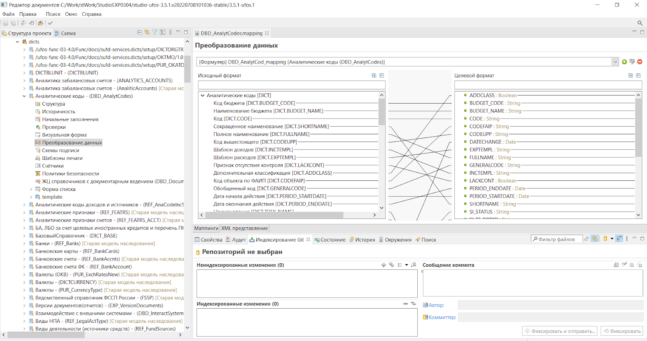Image resolution: width=647 pixels, height=341 pixels.
Task: Expand the Форма списка node
Action: point(31,189)
